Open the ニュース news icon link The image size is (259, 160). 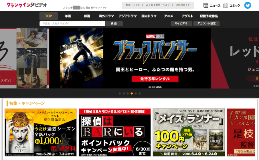(x=212, y=5)
